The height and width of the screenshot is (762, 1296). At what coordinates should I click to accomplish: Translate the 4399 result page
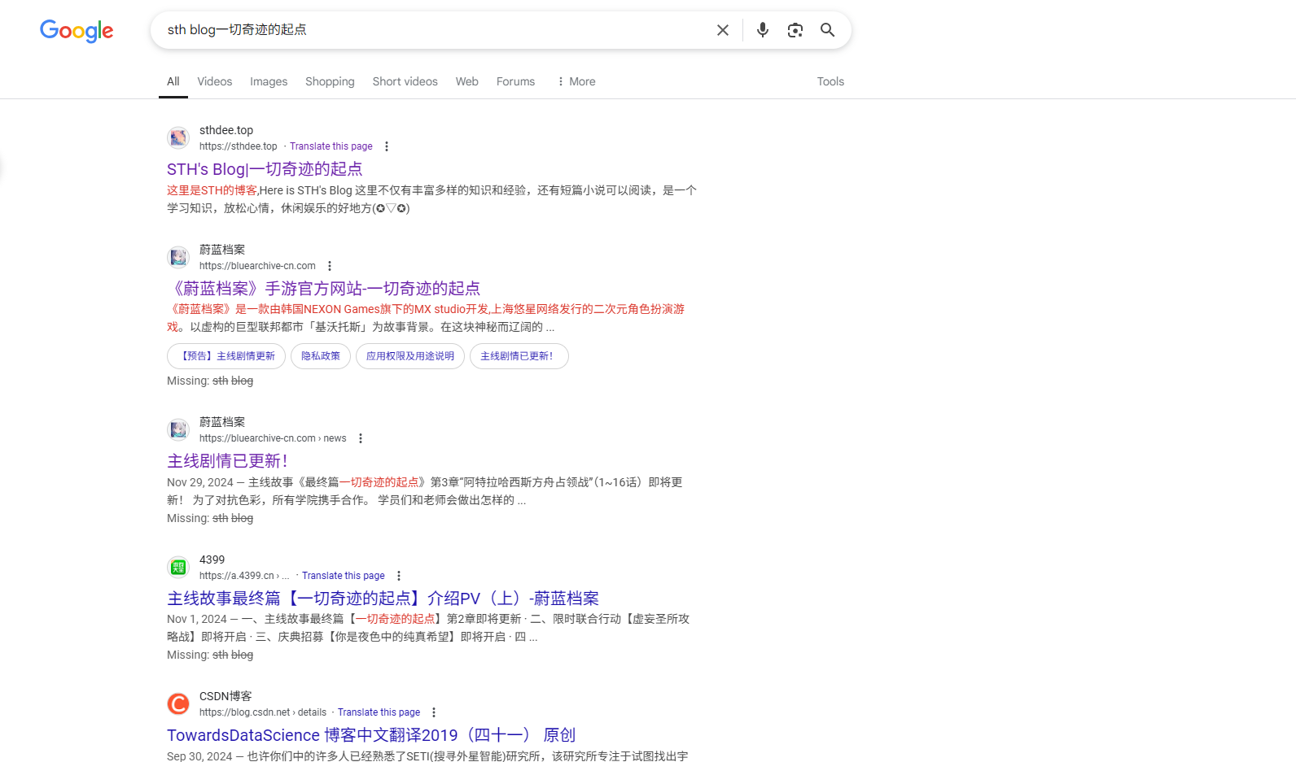(x=344, y=576)
